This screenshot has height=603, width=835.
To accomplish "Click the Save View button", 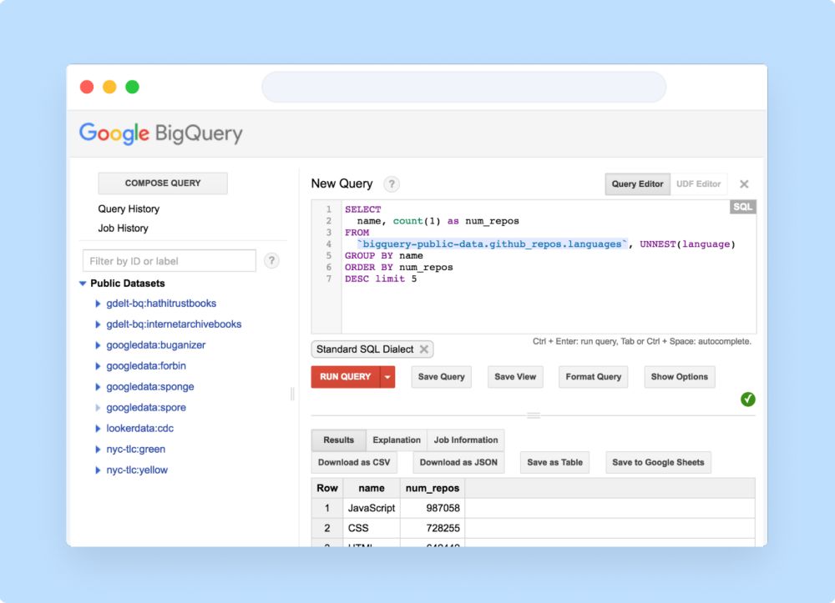I will [x=515, y=377].
